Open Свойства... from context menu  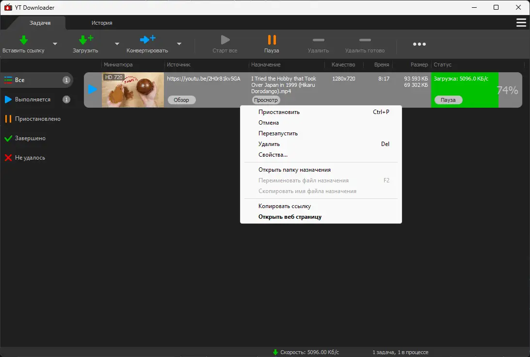(321, 155)
